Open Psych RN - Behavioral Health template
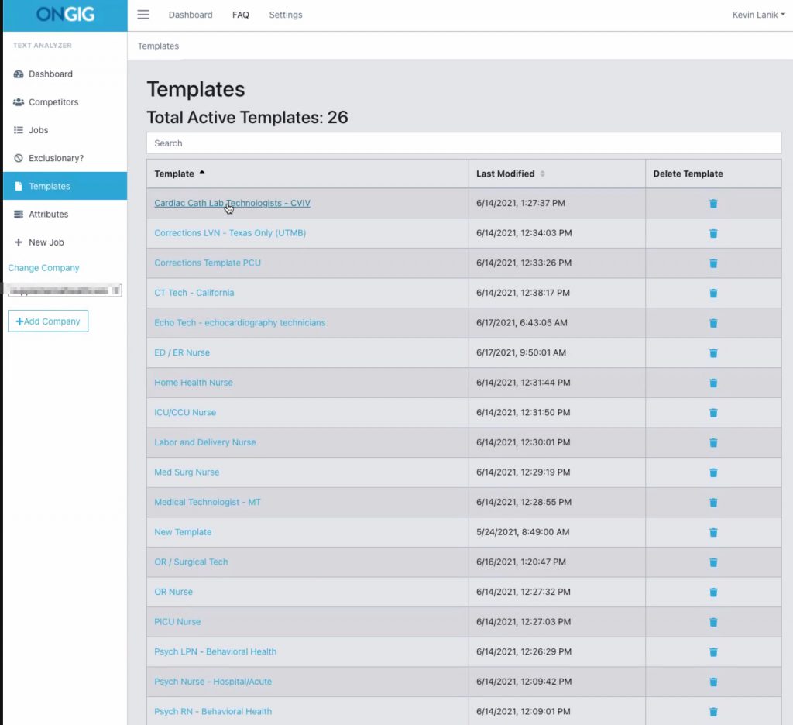Screen dimensions: 793x725 pyautogui.click(x=213, y=710)
